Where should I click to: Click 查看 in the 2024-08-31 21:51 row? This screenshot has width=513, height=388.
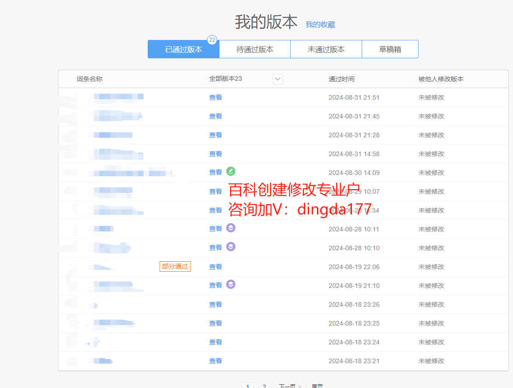click(216, 97)
